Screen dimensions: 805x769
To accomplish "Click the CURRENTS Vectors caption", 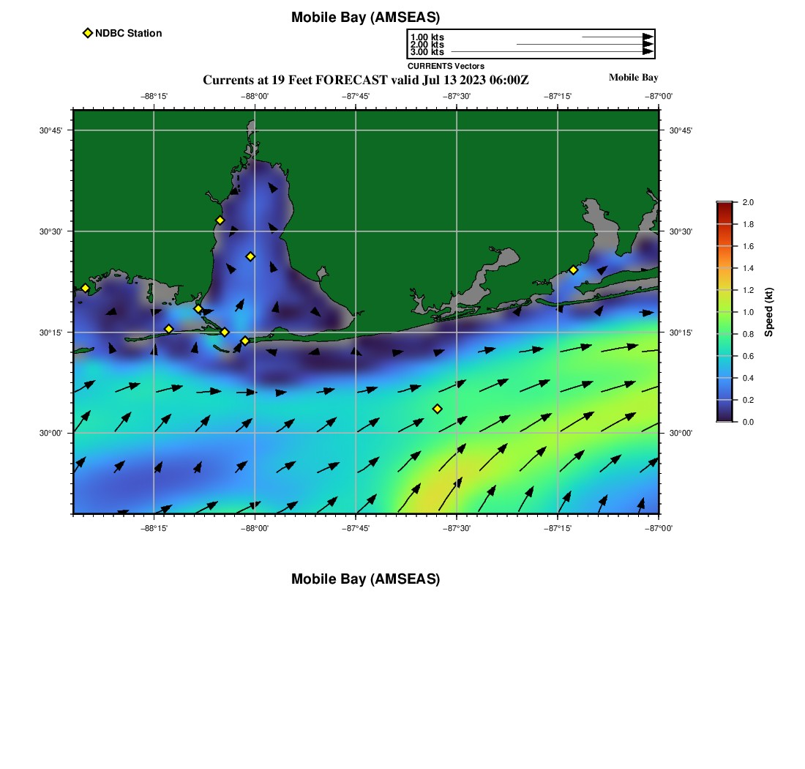I will (446, 66).
